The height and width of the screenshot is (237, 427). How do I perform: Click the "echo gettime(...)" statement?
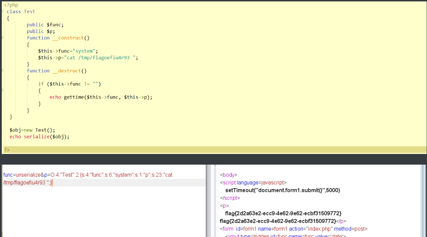click(101, 97)
